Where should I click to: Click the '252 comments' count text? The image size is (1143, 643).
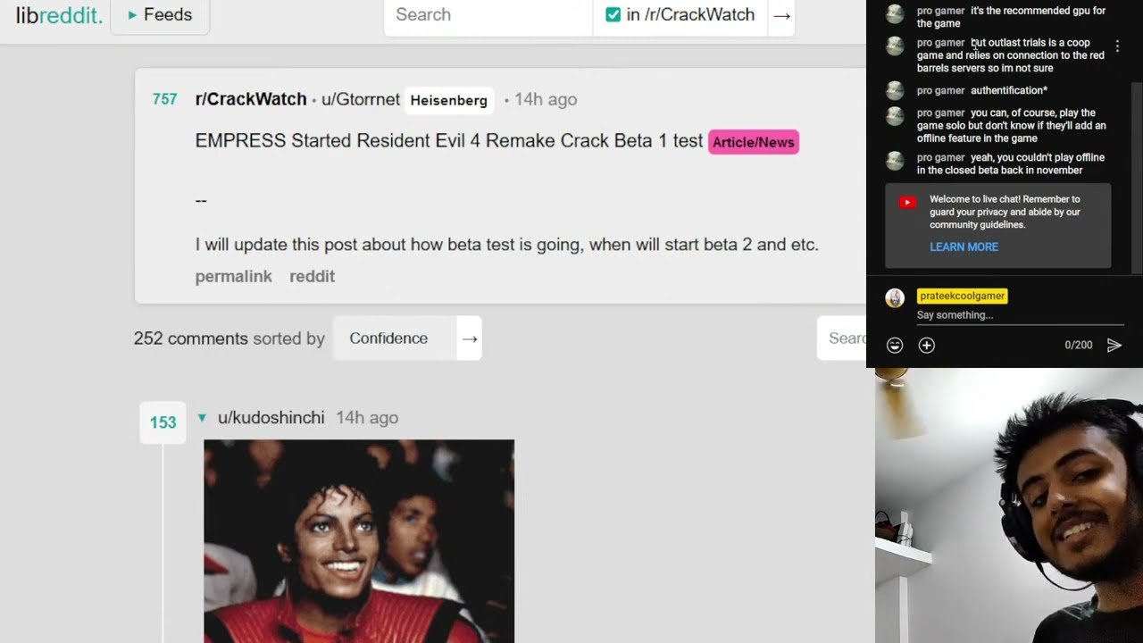(x=190, y=338)
